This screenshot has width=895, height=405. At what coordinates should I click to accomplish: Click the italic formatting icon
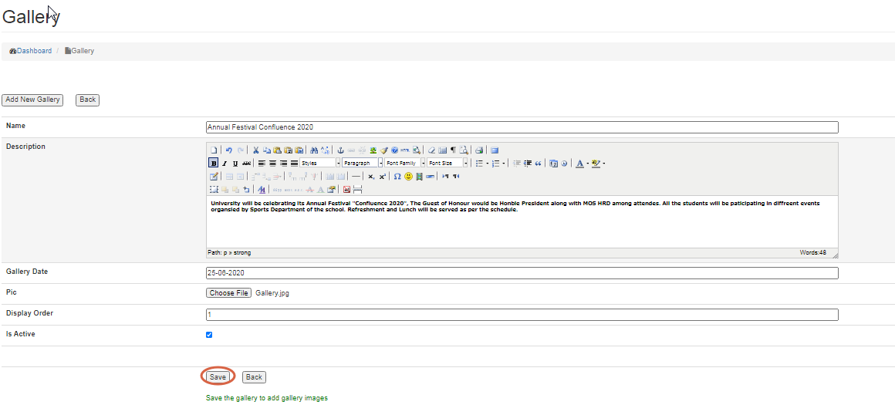[225, 164]
